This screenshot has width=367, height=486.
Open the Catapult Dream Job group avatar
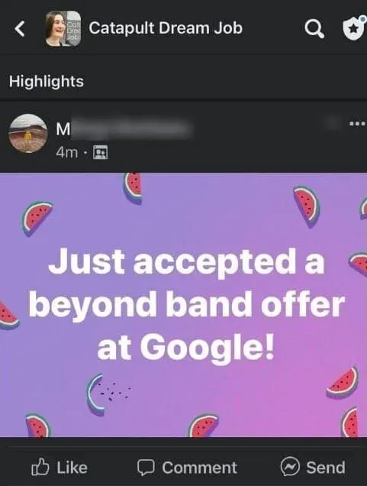coord(63,28)
